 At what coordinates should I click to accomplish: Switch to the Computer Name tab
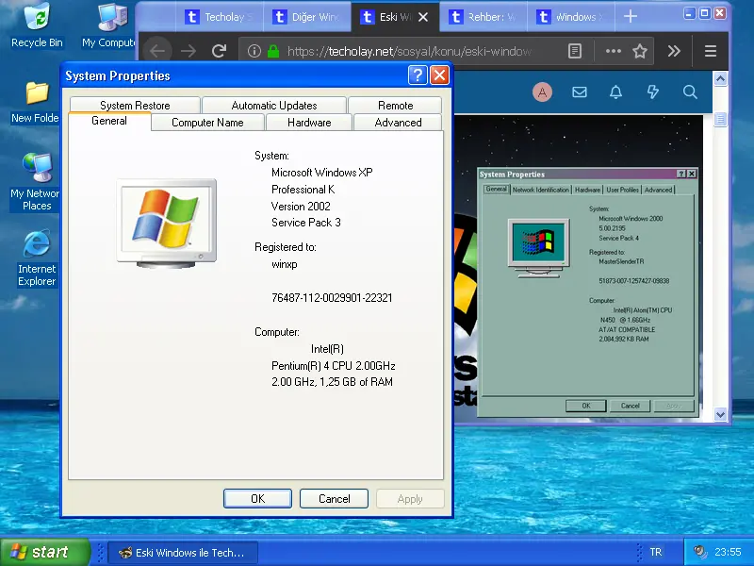point(207,123)
